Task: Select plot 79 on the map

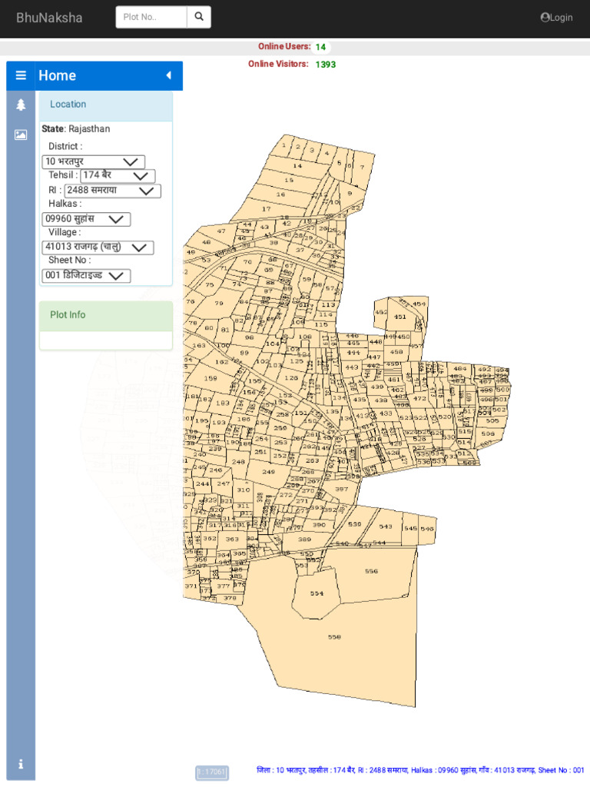Action: pos(219,303)
